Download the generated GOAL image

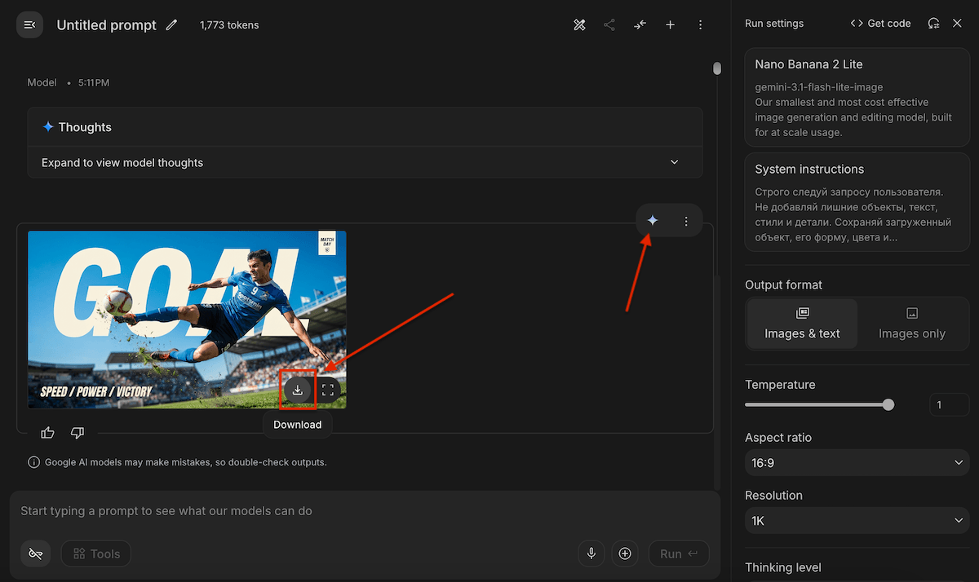(298, 390)
